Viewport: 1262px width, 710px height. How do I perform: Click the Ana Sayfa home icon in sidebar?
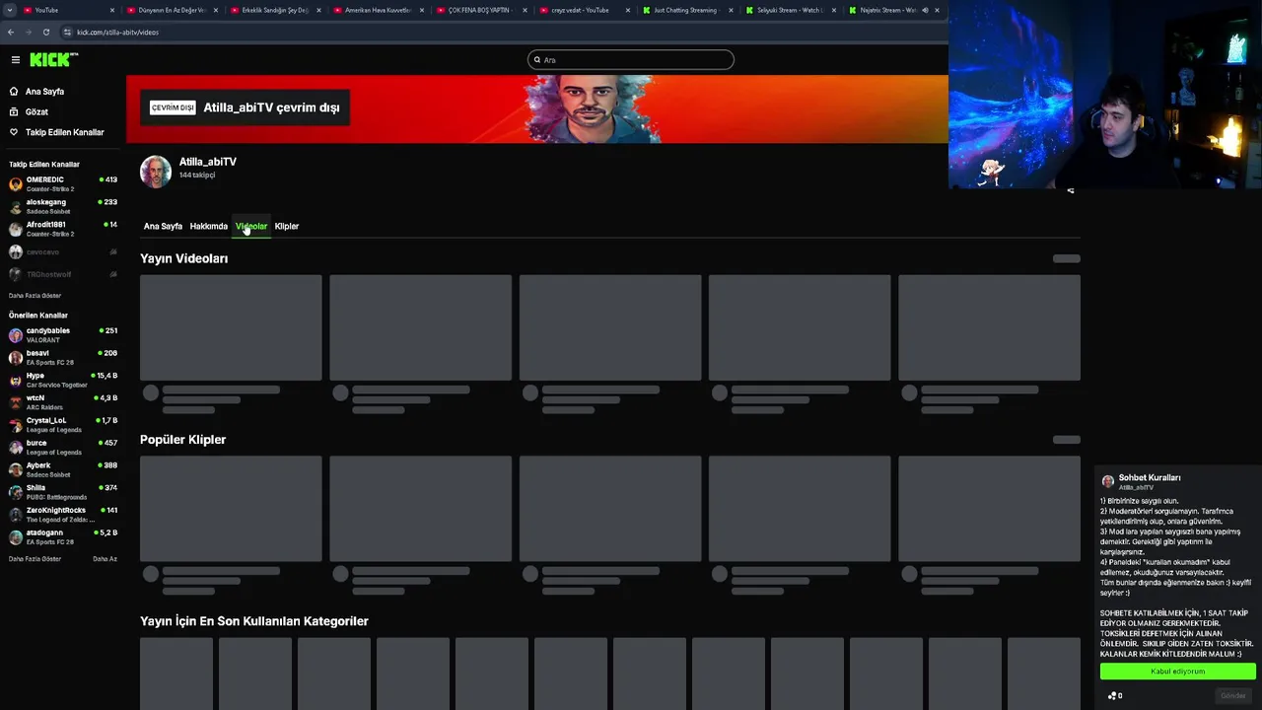[x=14, y=92]
